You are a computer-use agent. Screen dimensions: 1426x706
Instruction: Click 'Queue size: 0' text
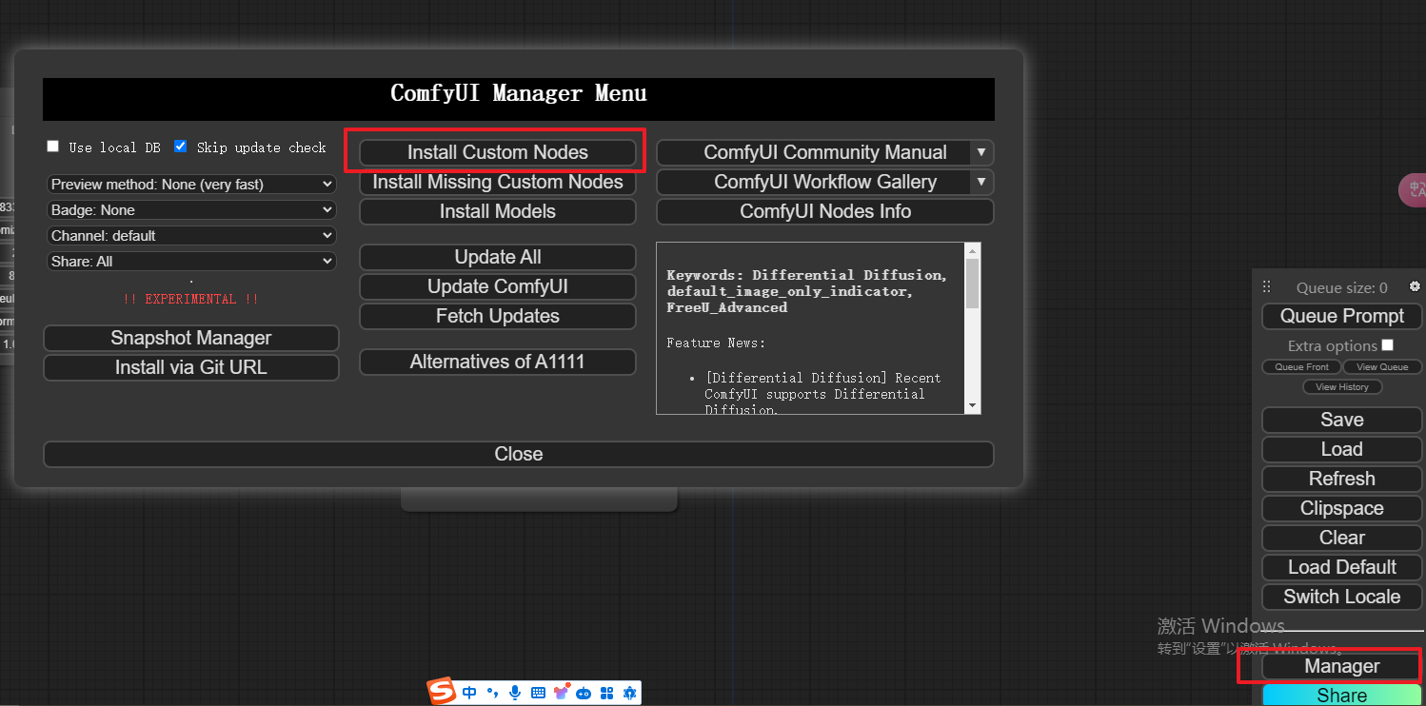pyautogui.click(x=1342, y=287)
